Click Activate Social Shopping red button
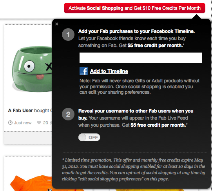Image resolution: width=212 pixels, height=191 pixels. pos(134,8)
